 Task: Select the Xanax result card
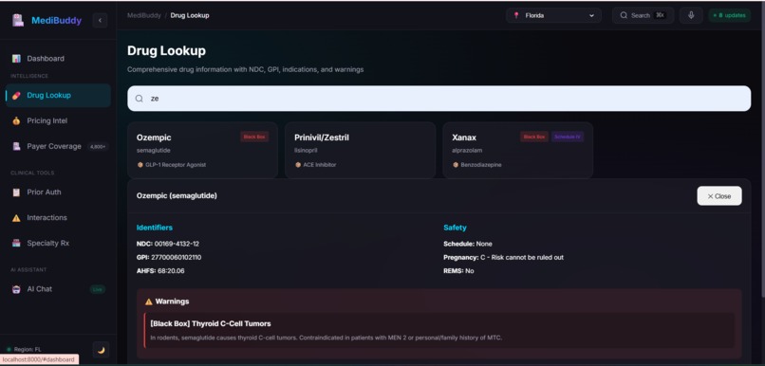coord(517,150)
